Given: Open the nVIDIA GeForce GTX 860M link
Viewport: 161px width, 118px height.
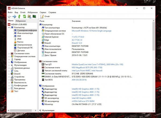Looking at the screenshot, I should tap(83, 101).
